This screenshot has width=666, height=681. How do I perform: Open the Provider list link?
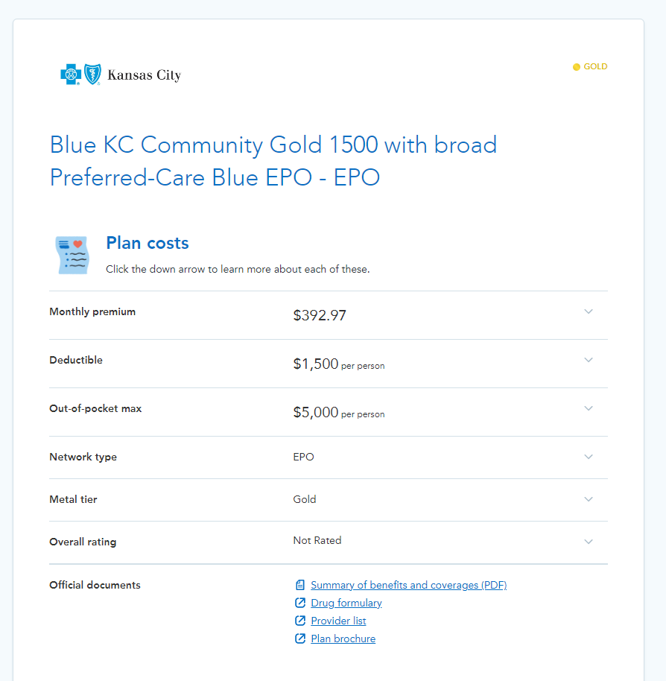[x=338, y=621]
